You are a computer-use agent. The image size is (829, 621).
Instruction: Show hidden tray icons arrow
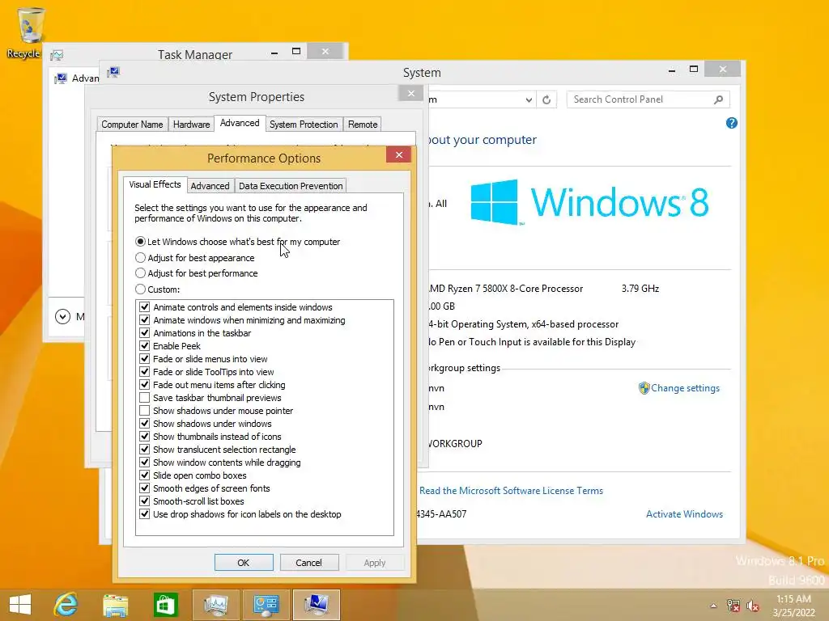click(713, 606)
